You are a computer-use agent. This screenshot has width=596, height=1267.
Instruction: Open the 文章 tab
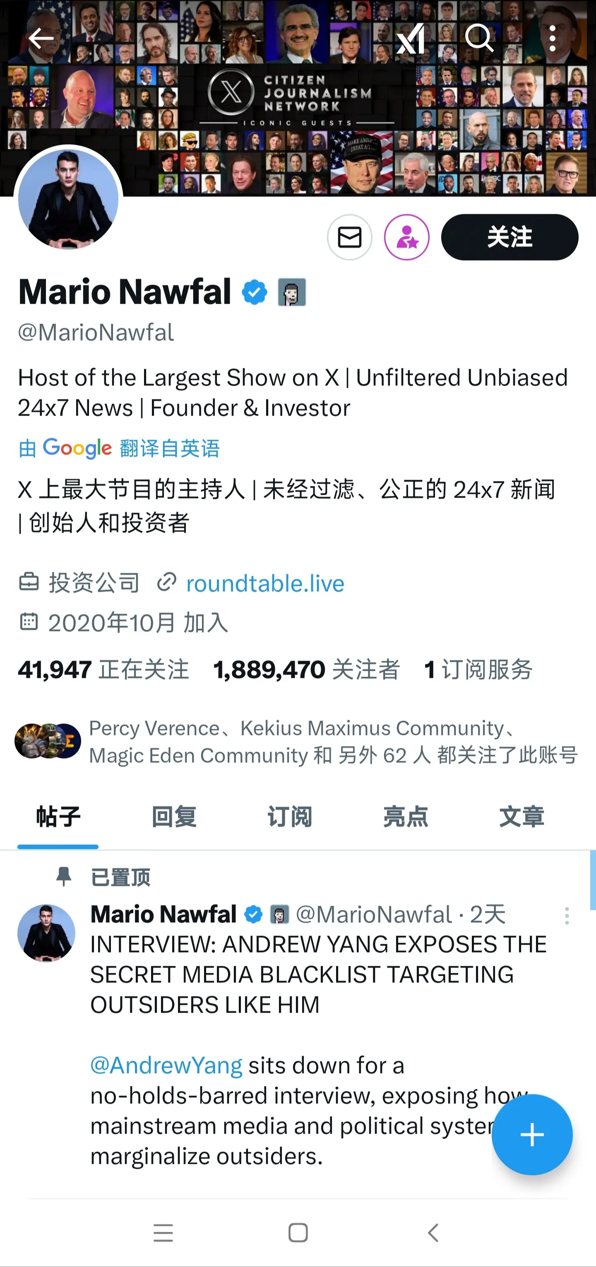[x=522, y=817]
